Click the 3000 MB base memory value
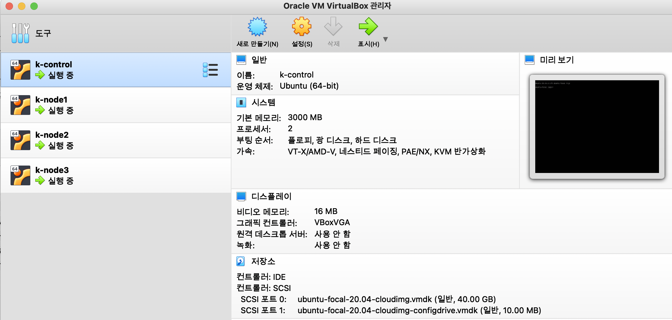 305,117
